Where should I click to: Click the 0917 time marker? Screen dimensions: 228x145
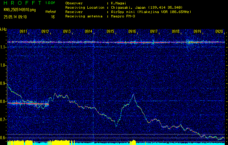tap(154, 32)
